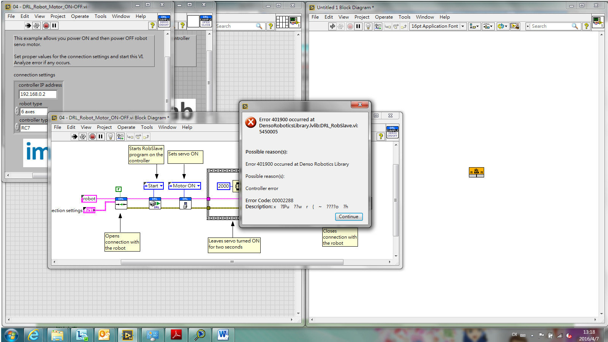Screen dimensions: 608x342
Task: Open Adobe Reader from taskbar
Action: (176, 335)
